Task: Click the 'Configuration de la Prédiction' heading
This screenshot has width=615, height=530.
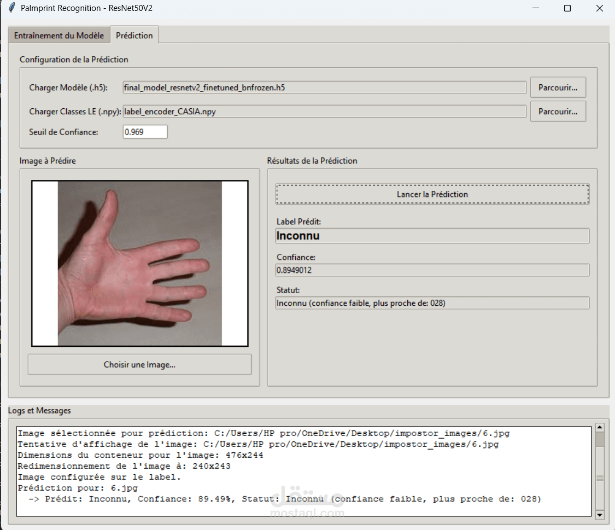Action: (74, 59)
